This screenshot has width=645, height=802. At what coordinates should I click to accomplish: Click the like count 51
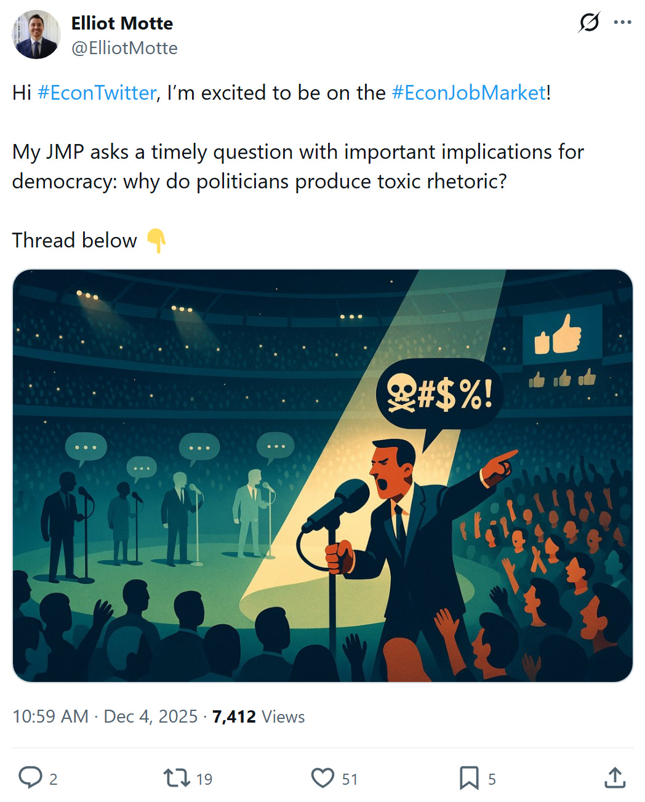[350, 779]
